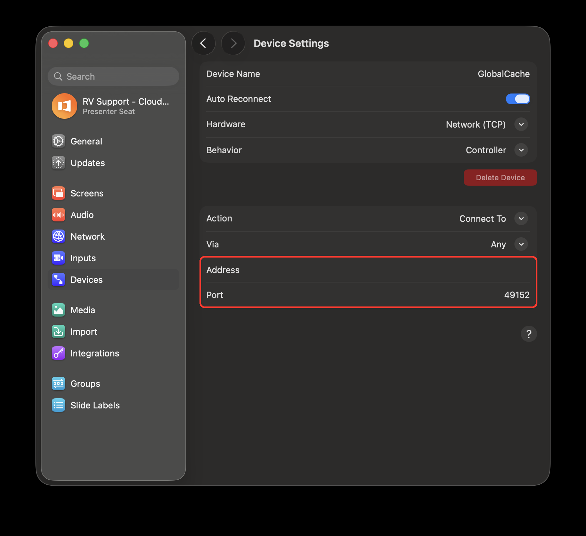
Task: Select the Devices sidebar icon
Action: [58, 279]
